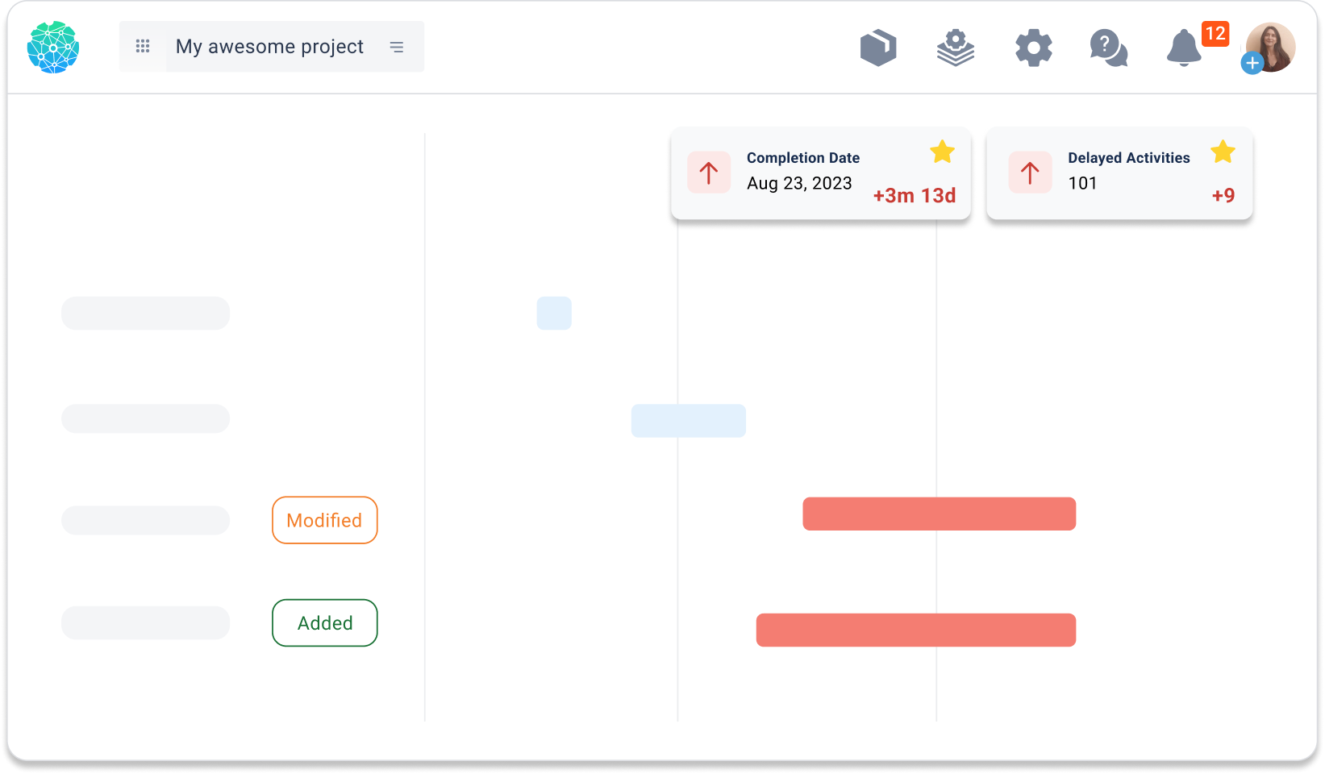Viewport: 1325px width, 774px height.
Task: Toggle favorite star on Completion Date card
Action: (x=942, y=151)
